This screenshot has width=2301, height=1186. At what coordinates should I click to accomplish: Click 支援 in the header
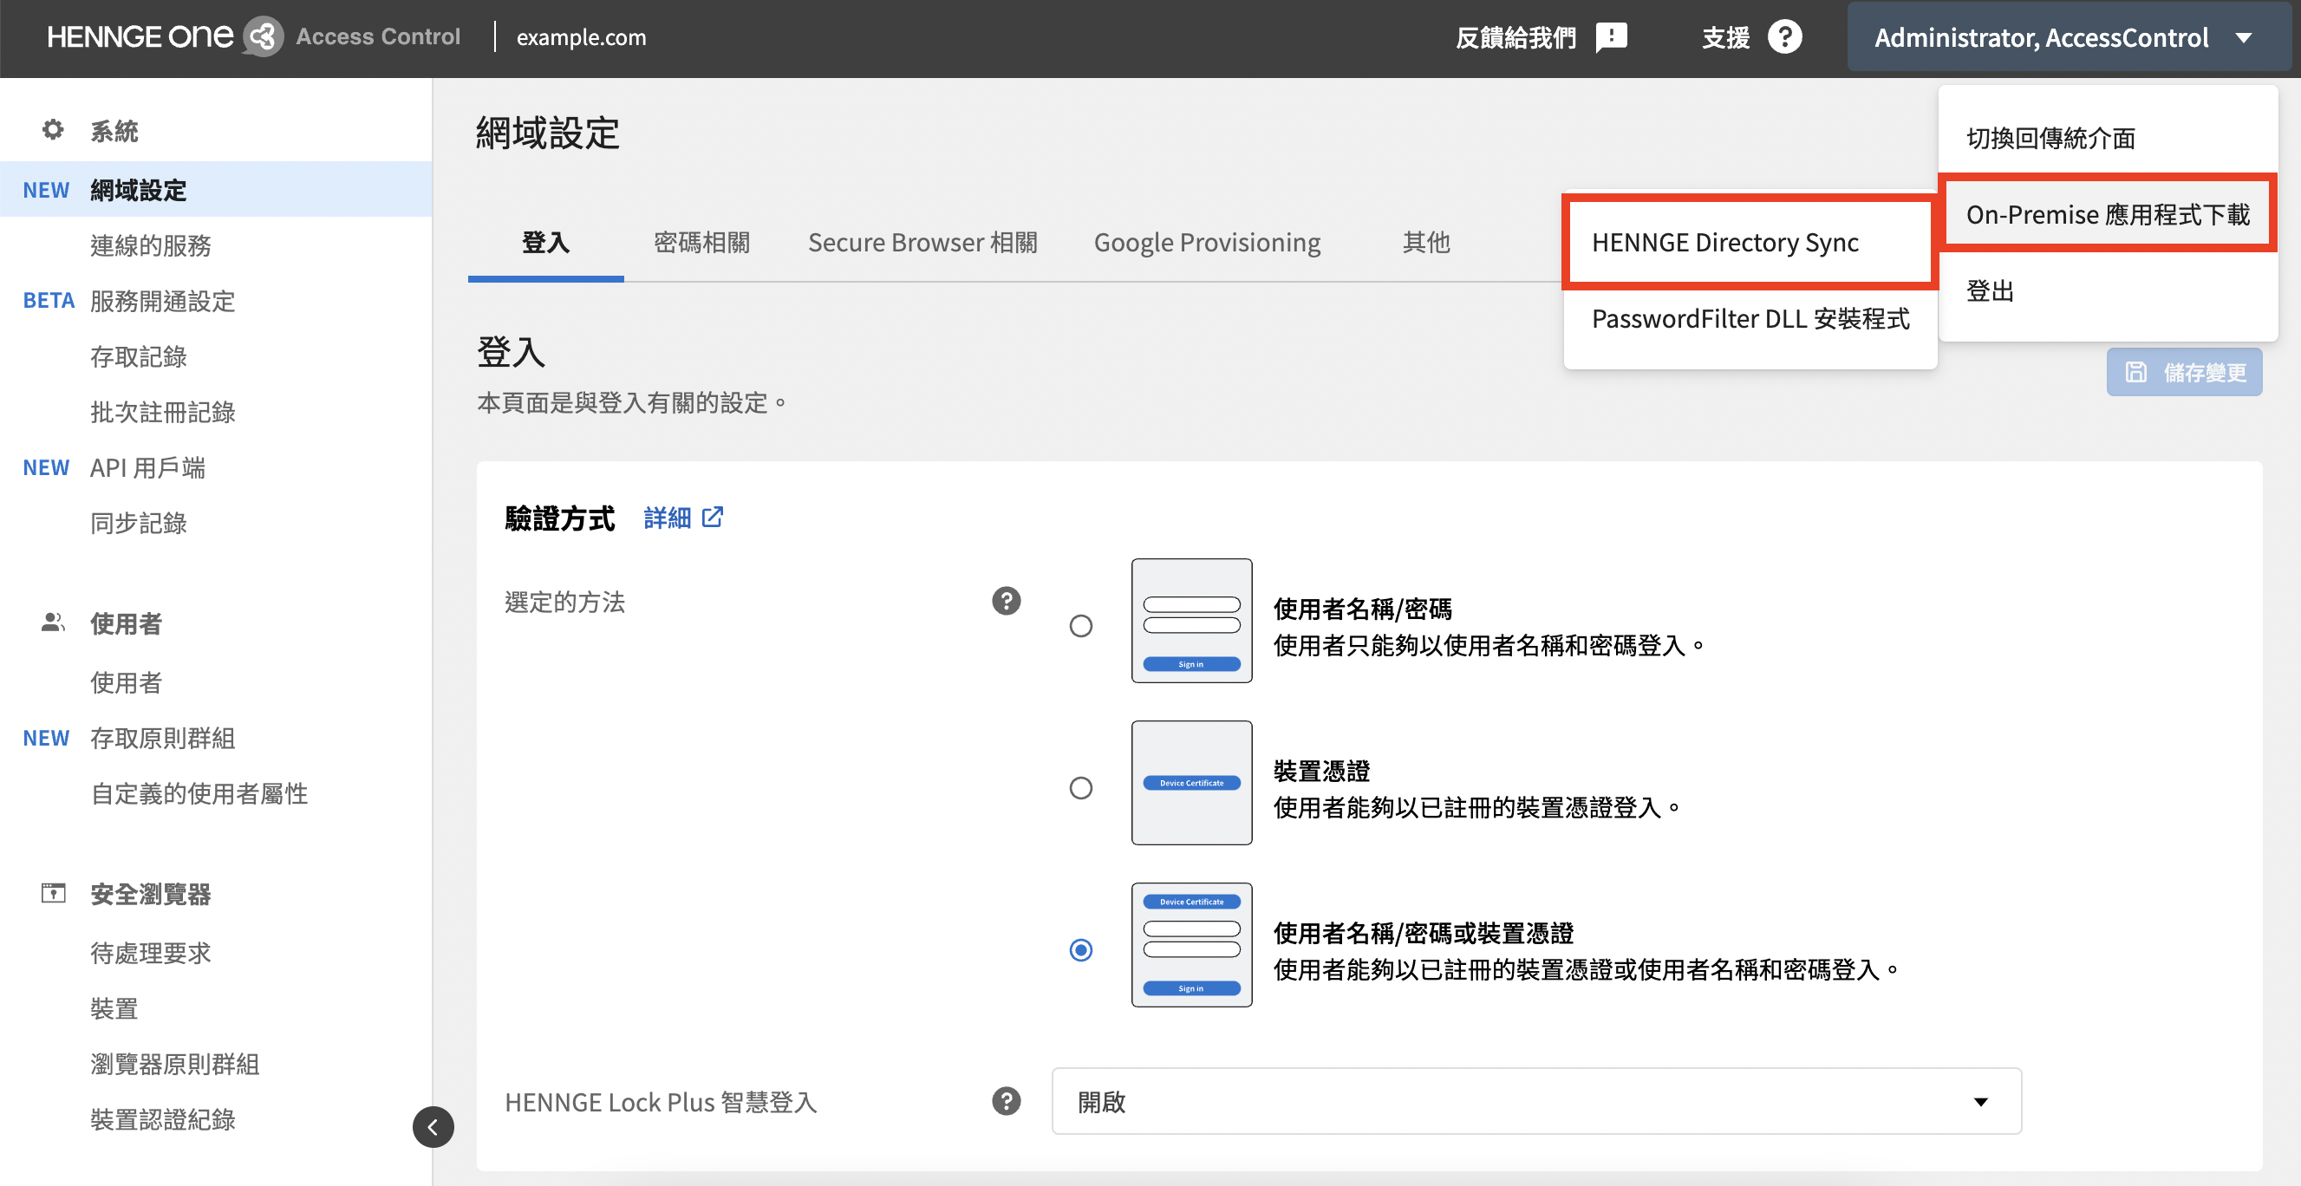click(1724, 37)
